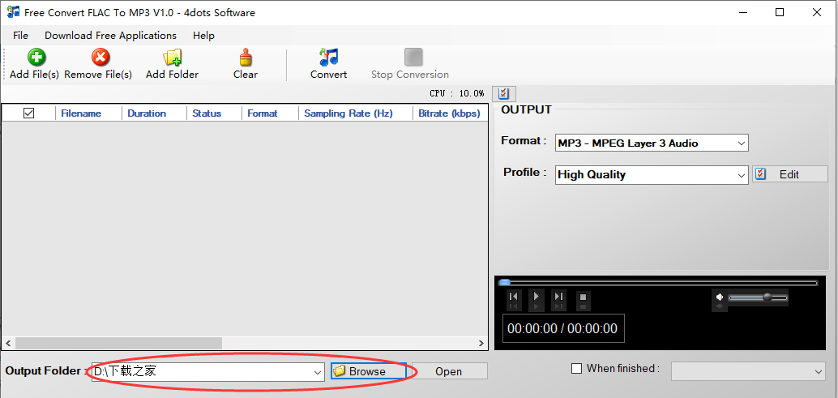Open options icon next to CPU usage

tap(503, 93)
